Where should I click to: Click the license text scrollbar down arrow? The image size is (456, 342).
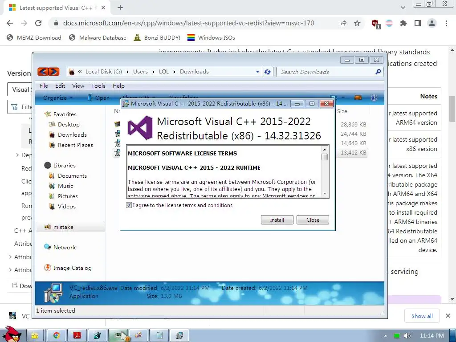pos(325,194)
